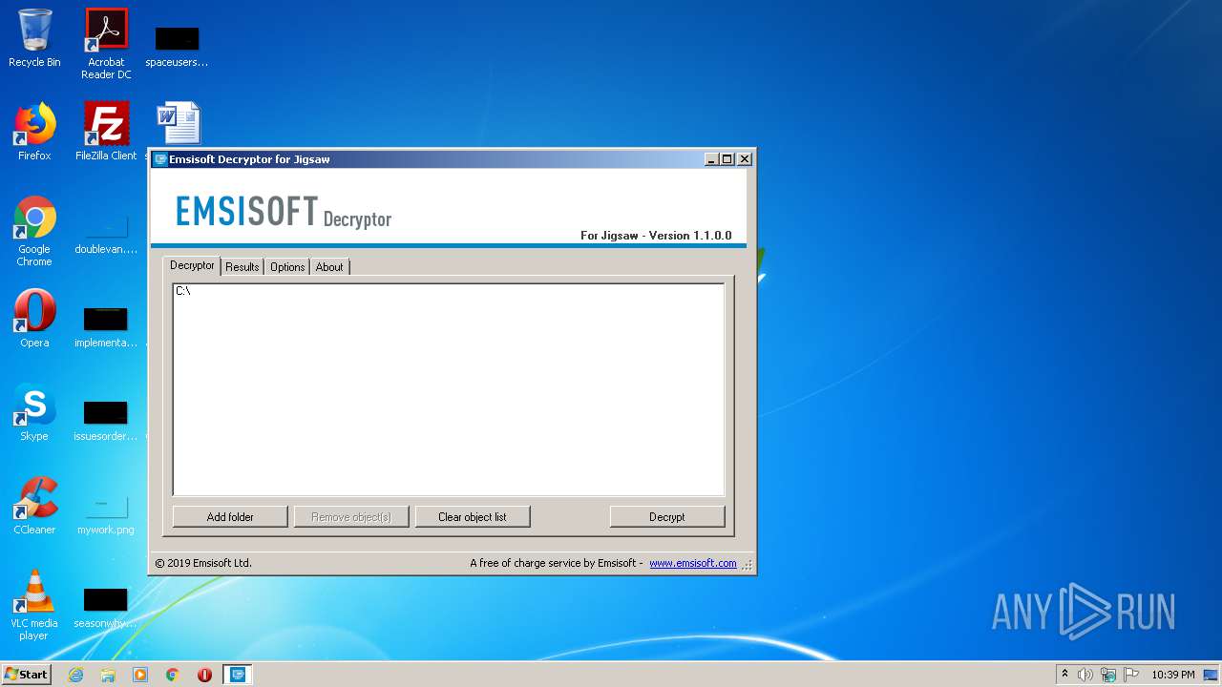The height and width of the screenshot is (687, 1222).
Task: Switch to the Decryptor tab
Action: click(192, 265)
